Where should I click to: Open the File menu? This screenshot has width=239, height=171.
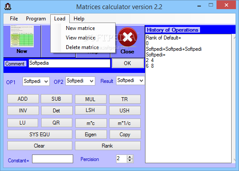(x=14, y=19)
